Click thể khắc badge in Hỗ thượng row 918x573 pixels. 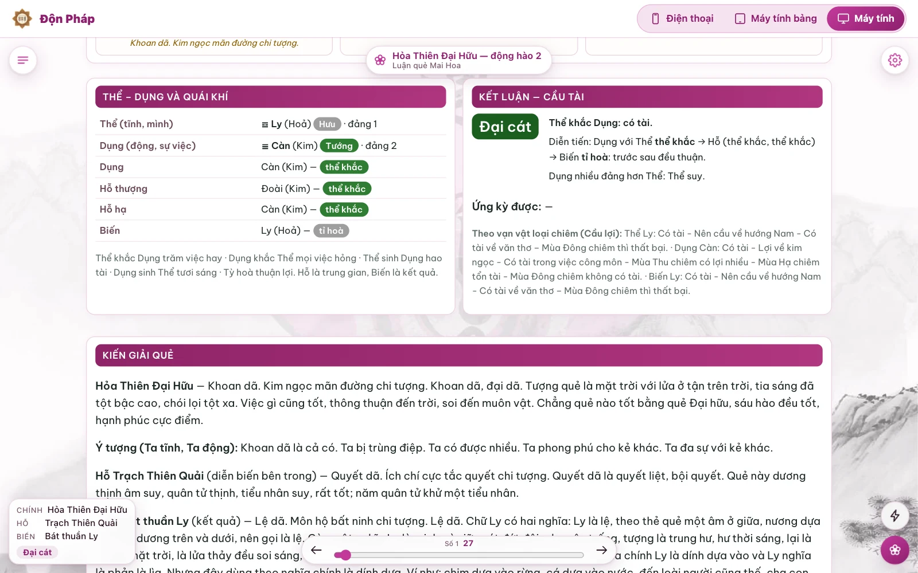click(347, 189)
